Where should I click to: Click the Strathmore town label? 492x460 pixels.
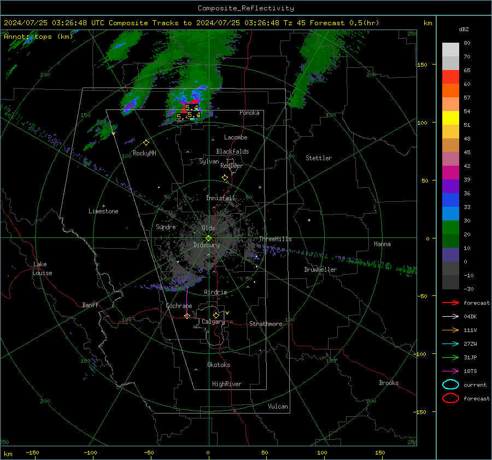[x=266, y=324]
